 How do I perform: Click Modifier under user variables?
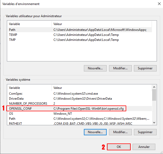click(120, 68)
